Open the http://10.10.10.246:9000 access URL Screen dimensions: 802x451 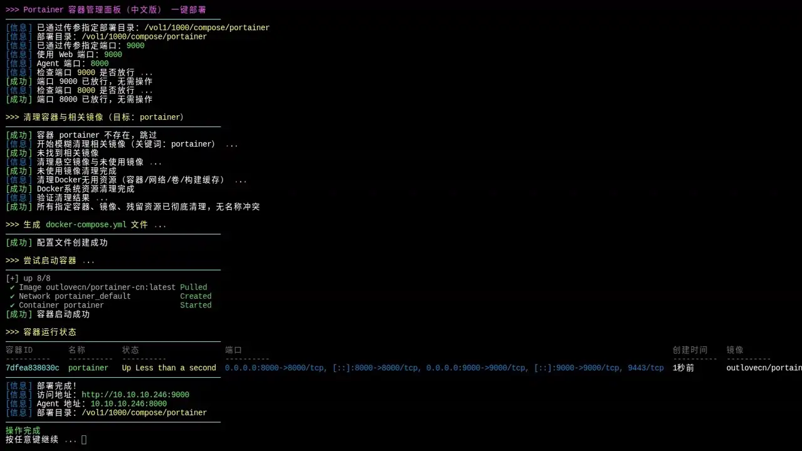pyautogui.click(x=135, y=395)
